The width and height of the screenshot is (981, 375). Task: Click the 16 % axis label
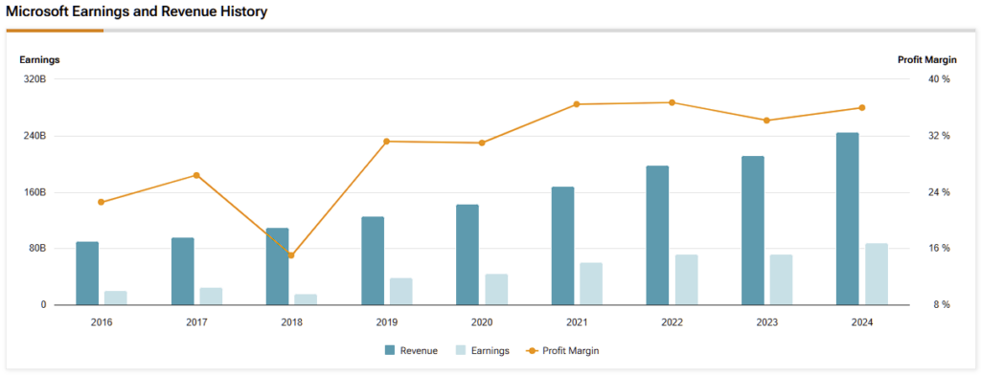coord(939,248)
